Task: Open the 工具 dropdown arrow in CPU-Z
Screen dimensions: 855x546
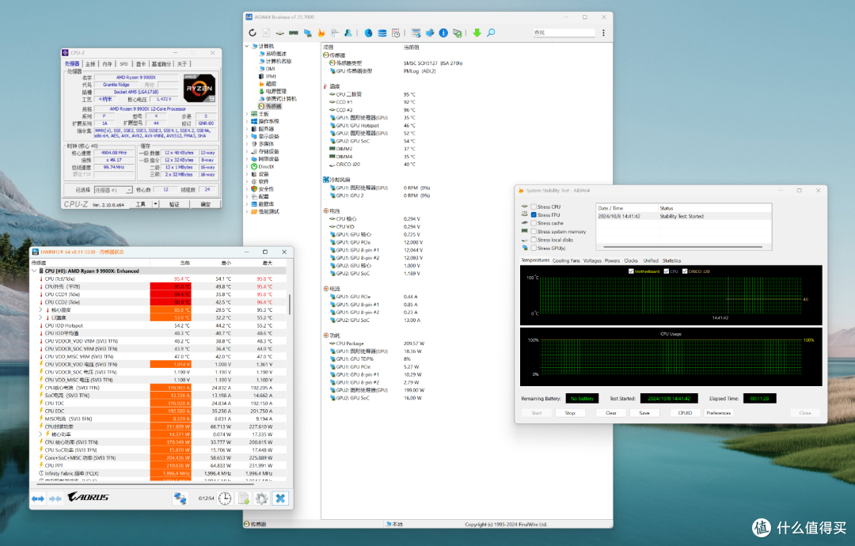Action: [155, 204]
